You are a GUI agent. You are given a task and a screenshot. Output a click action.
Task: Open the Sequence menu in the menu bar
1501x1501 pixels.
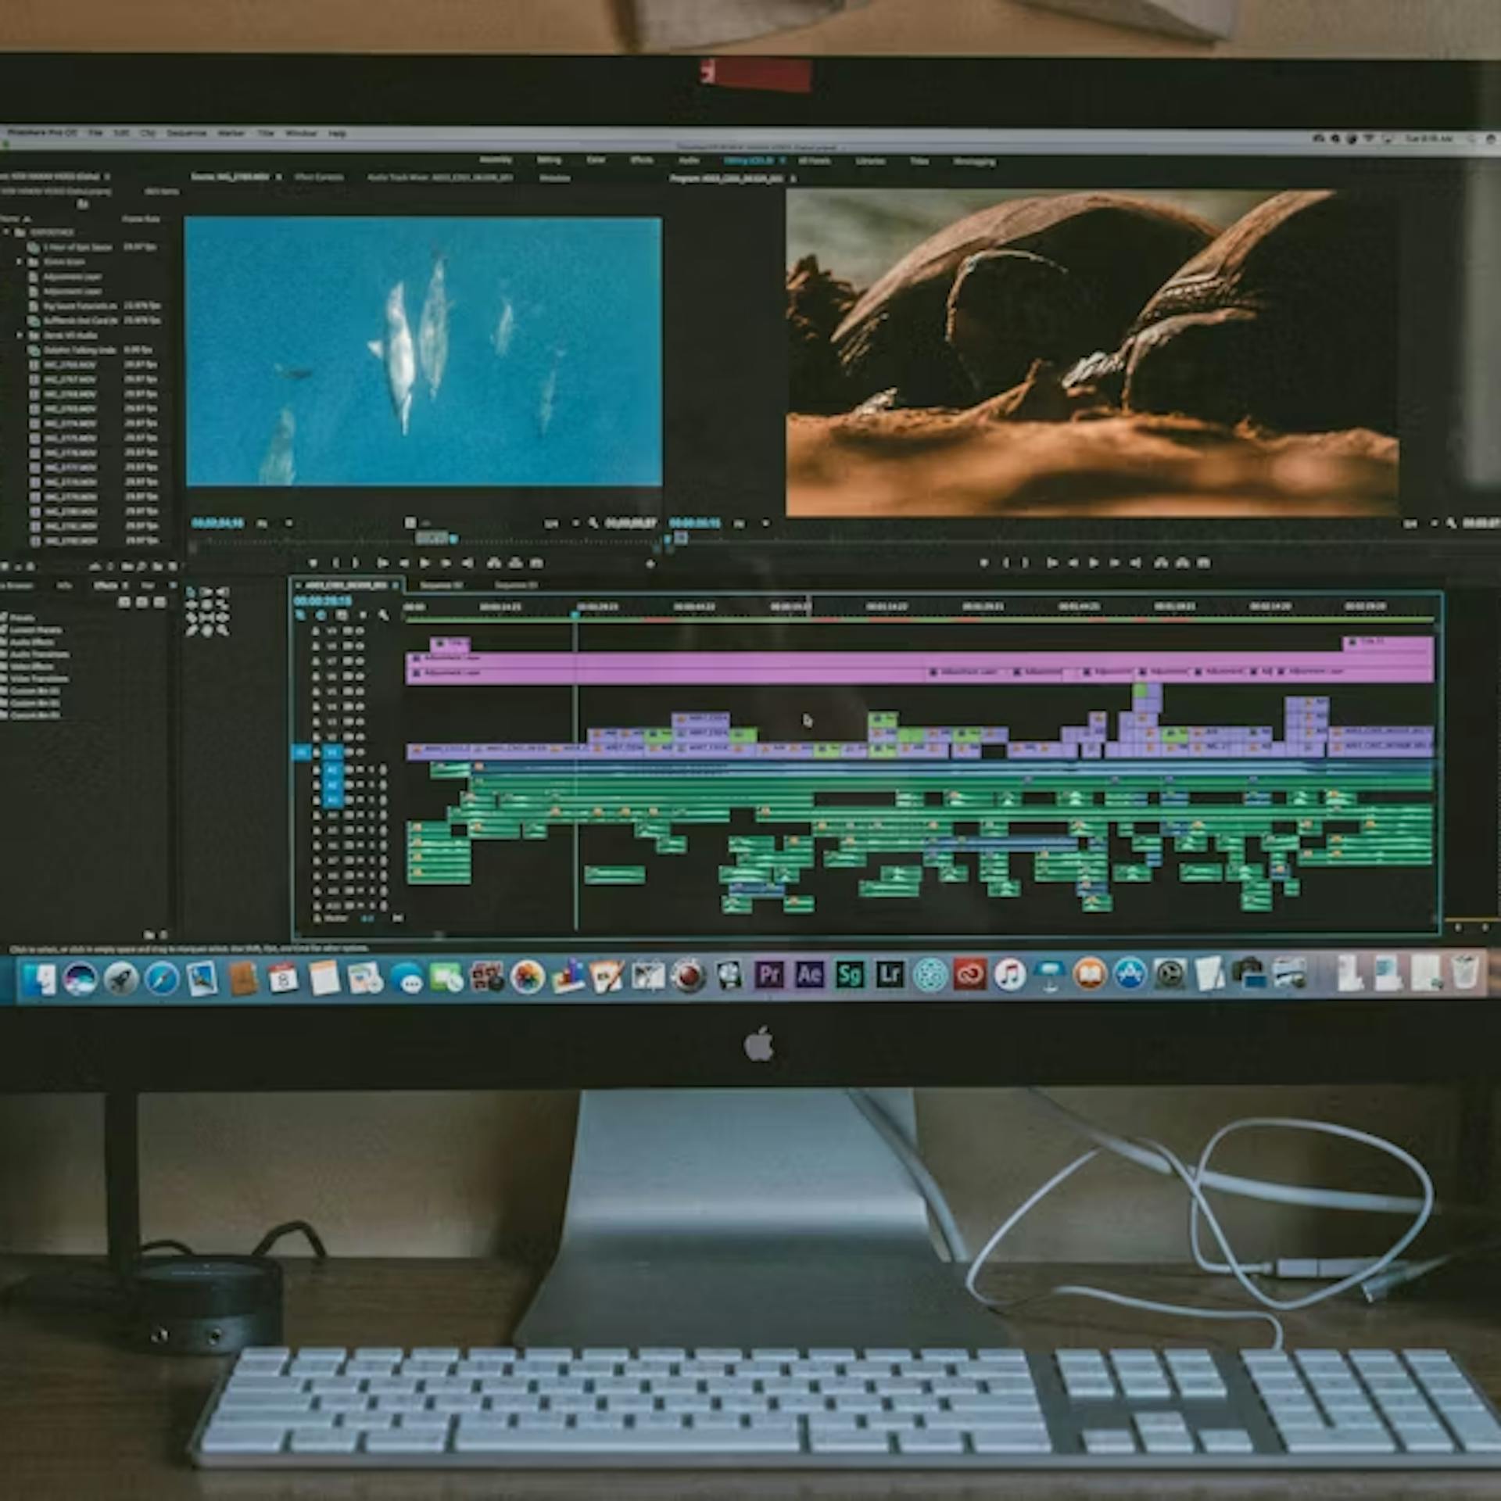click(x=185, y=133)
